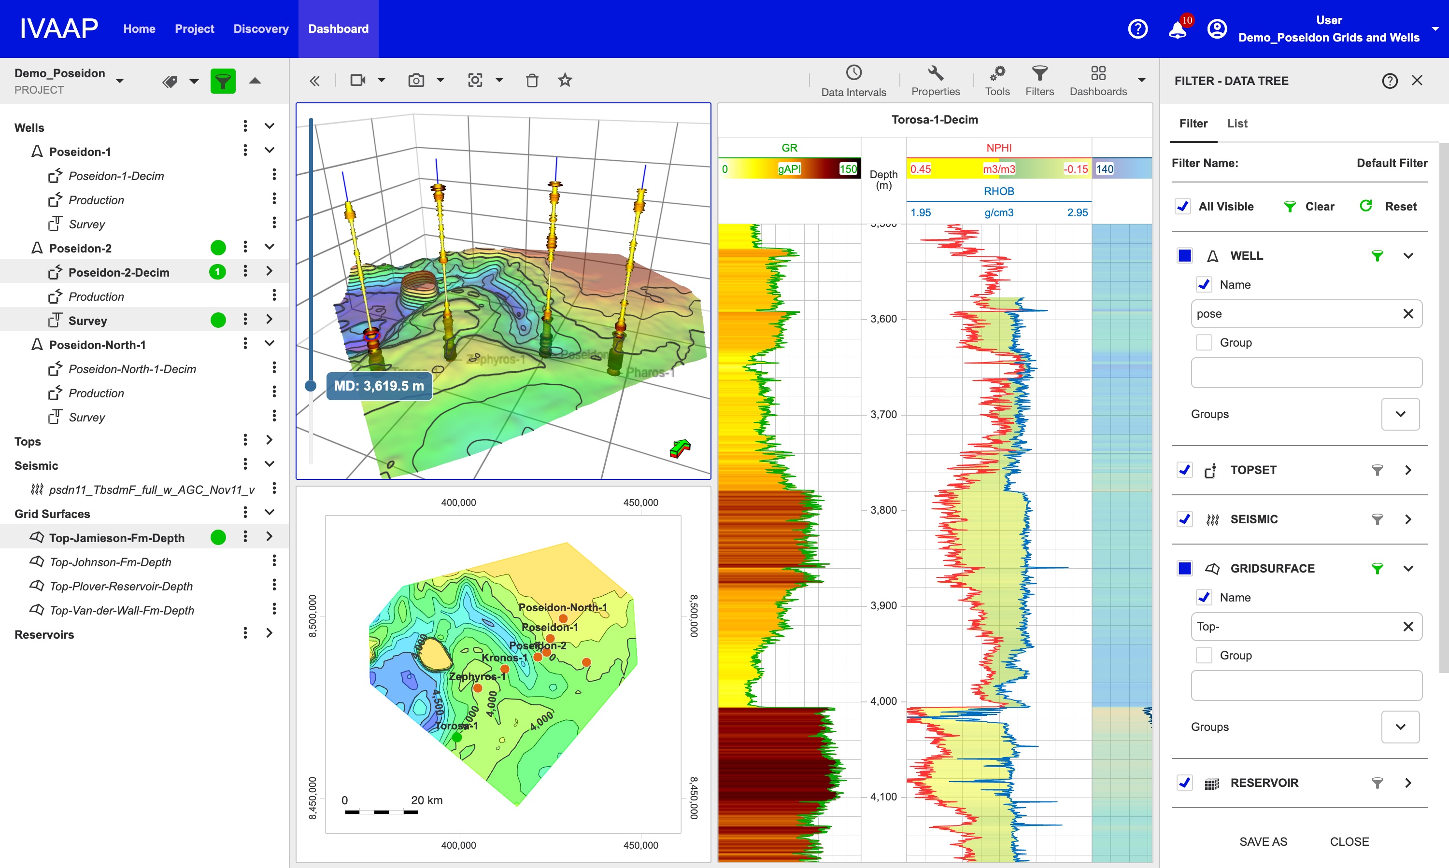Click the funnel icon on RESERVOIR row
1449x868 pixels.
tap(1377, 783)
